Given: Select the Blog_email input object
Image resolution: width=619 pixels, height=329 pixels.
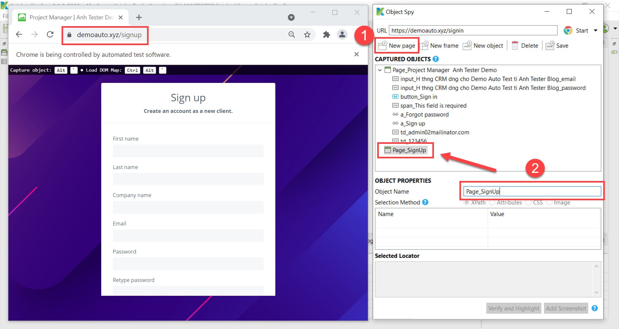Looking at the screenshot, I should (x=484, y=79).
